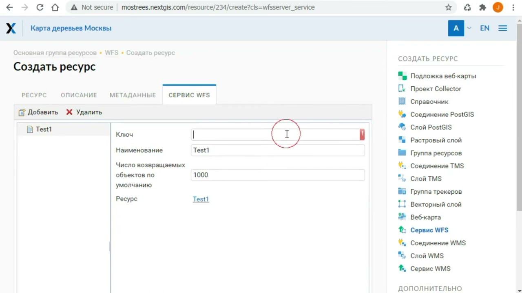Click the Подложка веб-карты link
The height and width of the screenshot is (293, 522).
443,76
